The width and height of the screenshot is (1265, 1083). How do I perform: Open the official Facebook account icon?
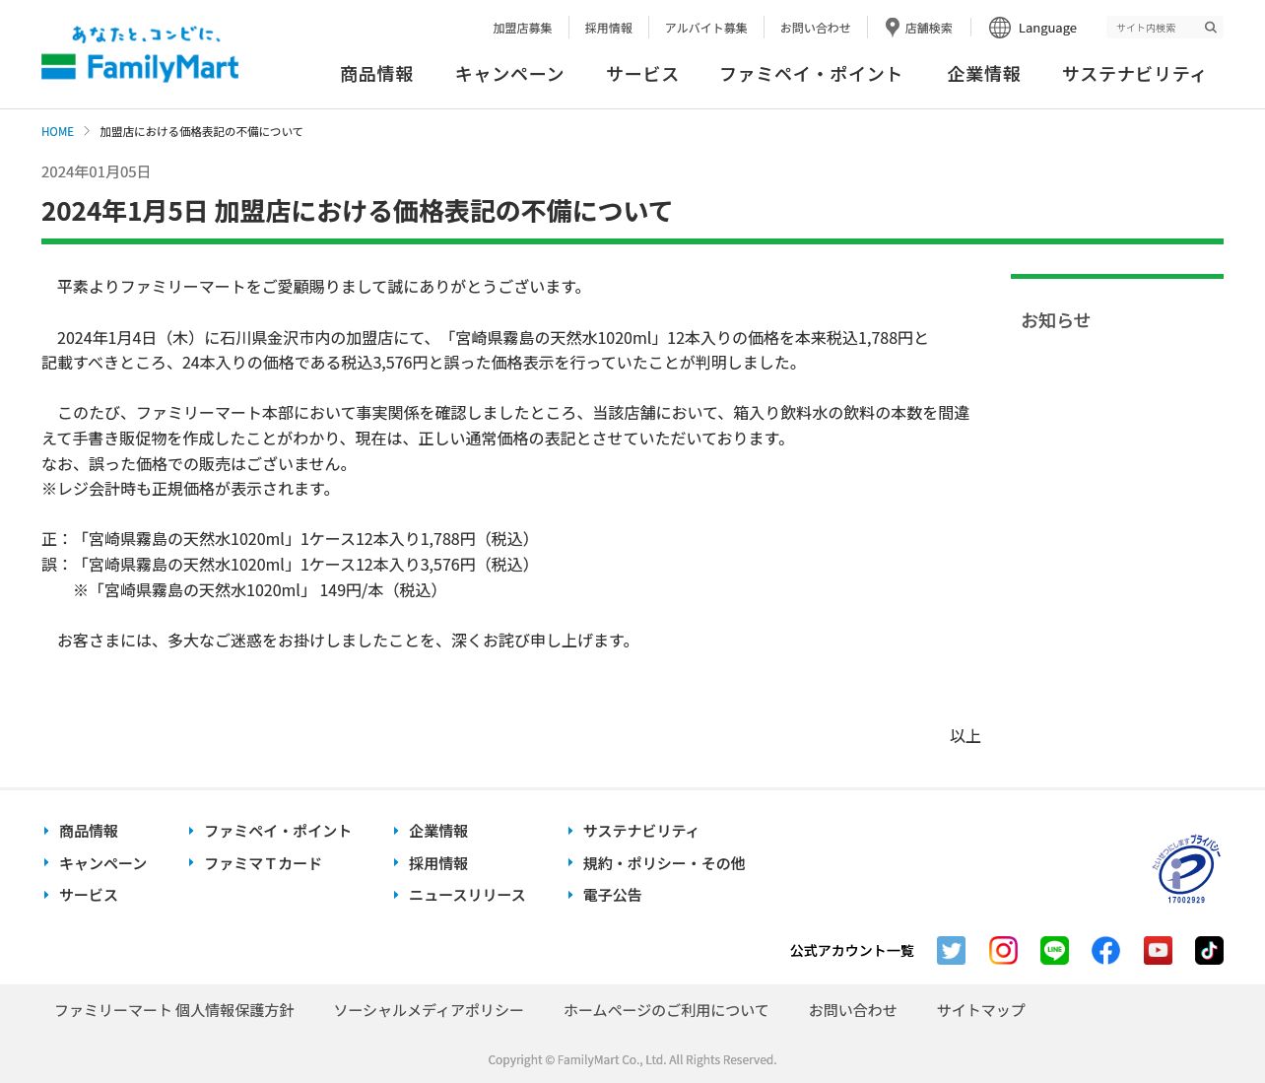click(x=1105, y=950)
